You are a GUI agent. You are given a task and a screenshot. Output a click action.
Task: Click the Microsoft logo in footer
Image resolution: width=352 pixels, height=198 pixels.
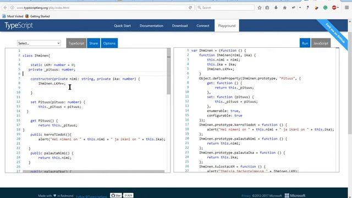click(295, 196)
